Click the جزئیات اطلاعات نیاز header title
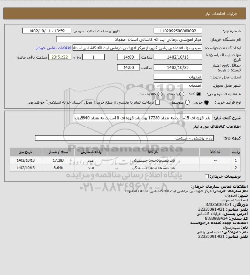 221,14
